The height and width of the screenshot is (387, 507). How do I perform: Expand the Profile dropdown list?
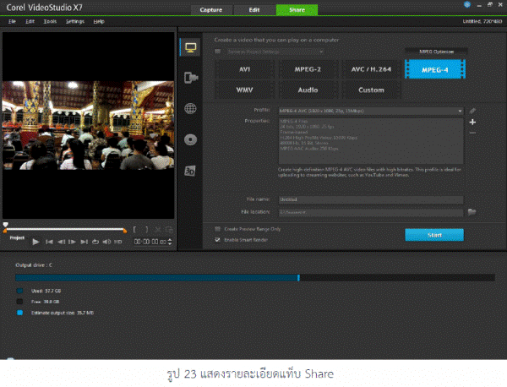pos(460,111)
